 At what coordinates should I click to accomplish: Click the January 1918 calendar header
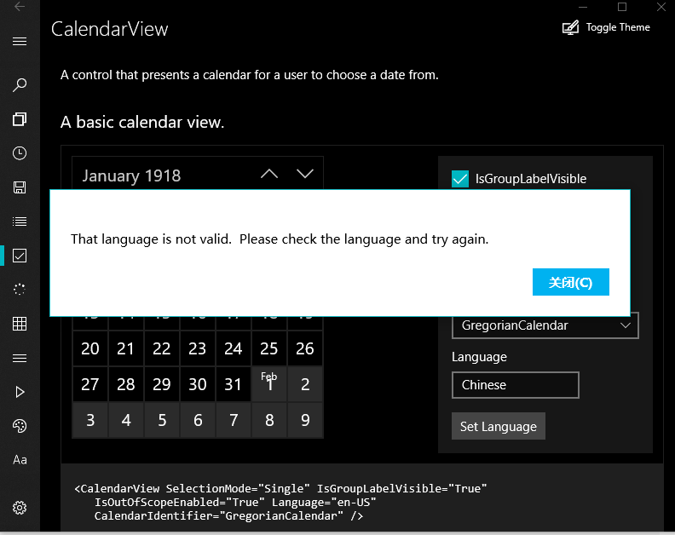pos(132,175)
